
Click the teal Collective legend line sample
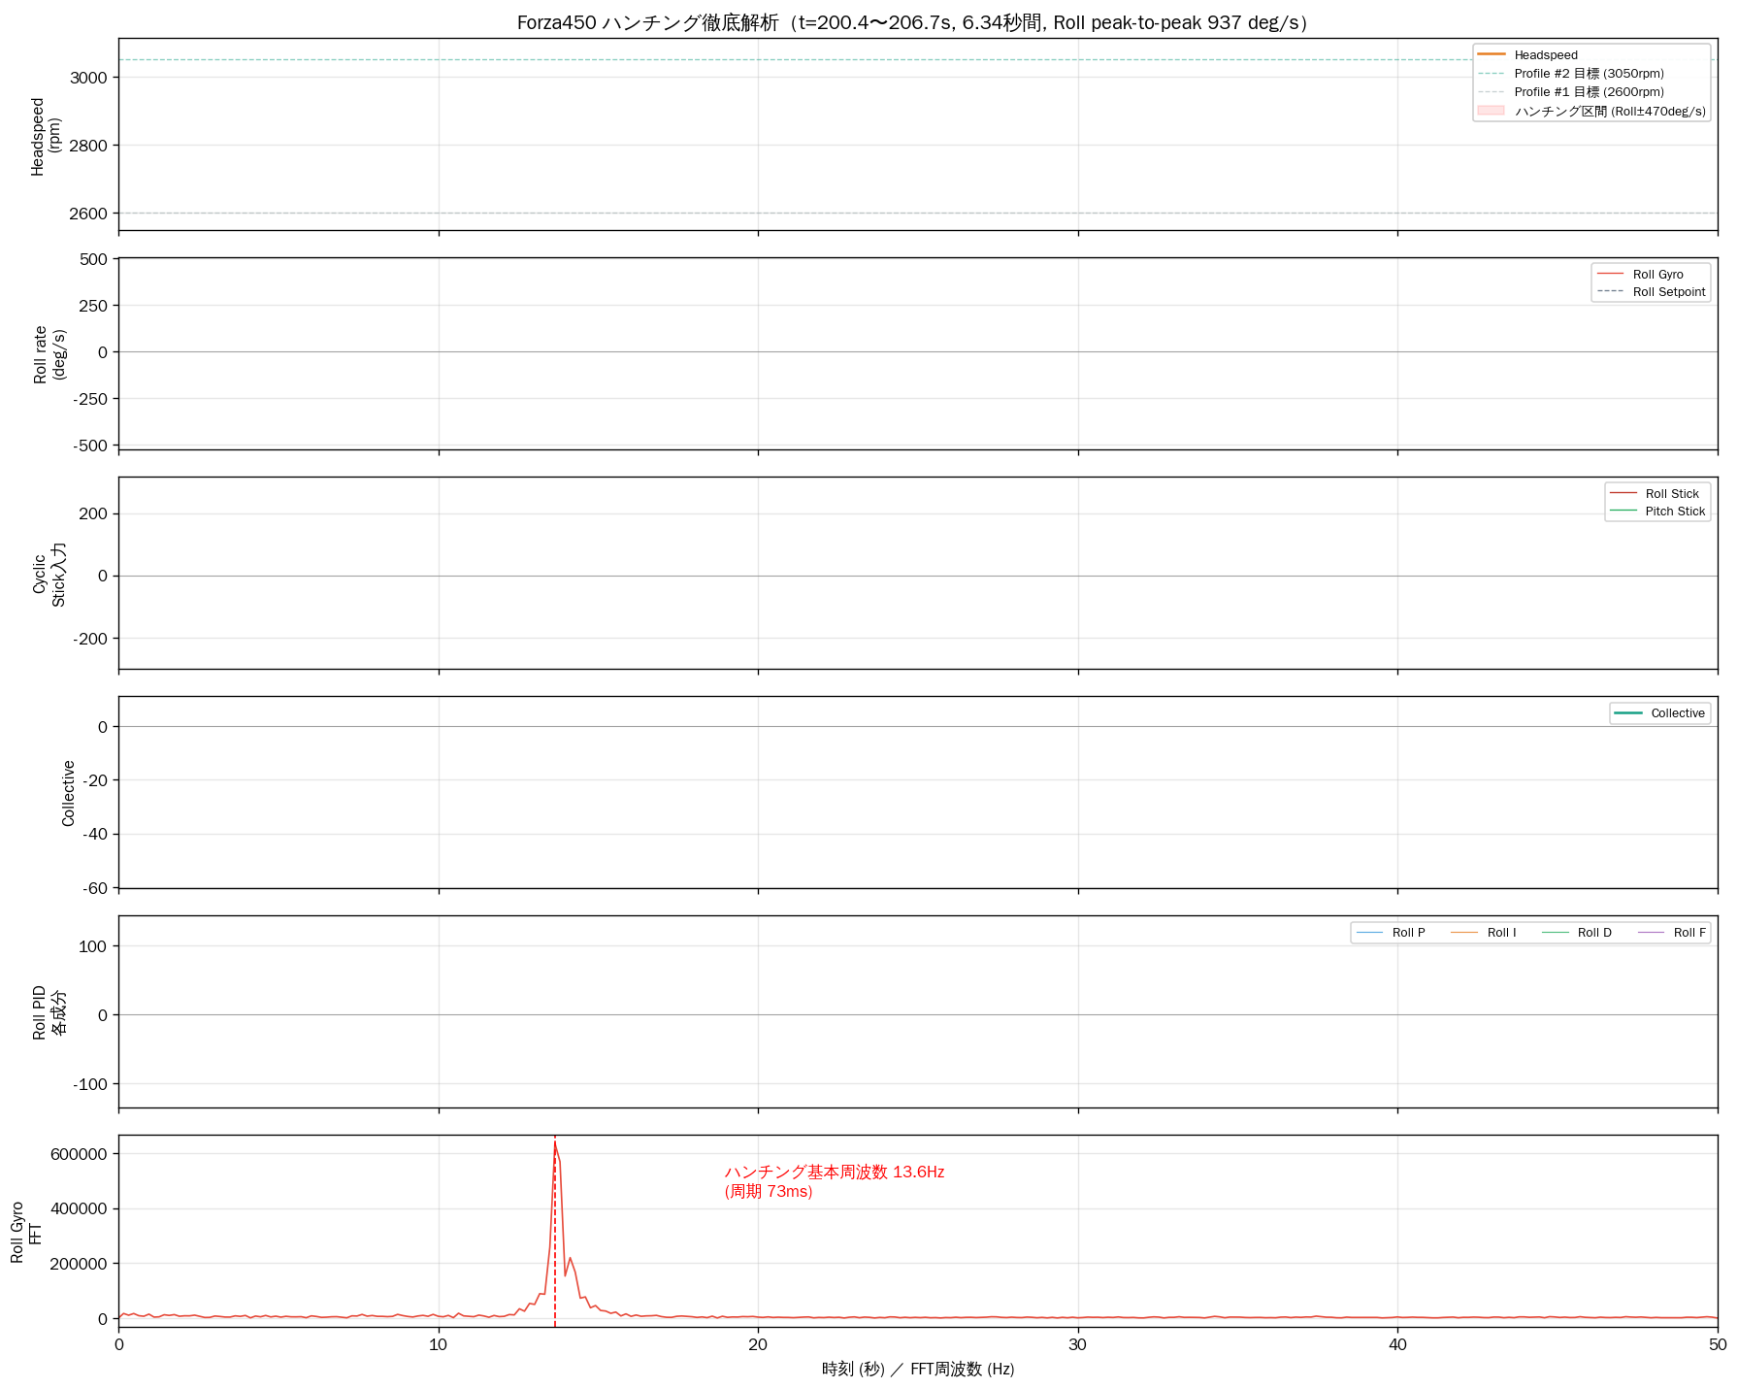click(1628, 713)
